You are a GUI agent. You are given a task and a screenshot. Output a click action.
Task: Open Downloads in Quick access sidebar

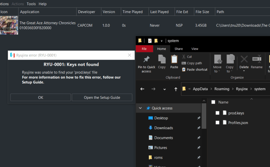tap(163, 128)
